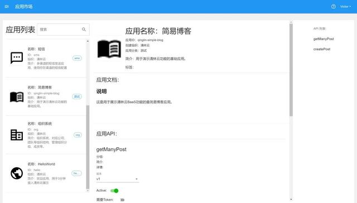The width and height of the screenshot is (357, 203).
Task: Click the 名称: 简易博客 list row title
Action: 40,88
